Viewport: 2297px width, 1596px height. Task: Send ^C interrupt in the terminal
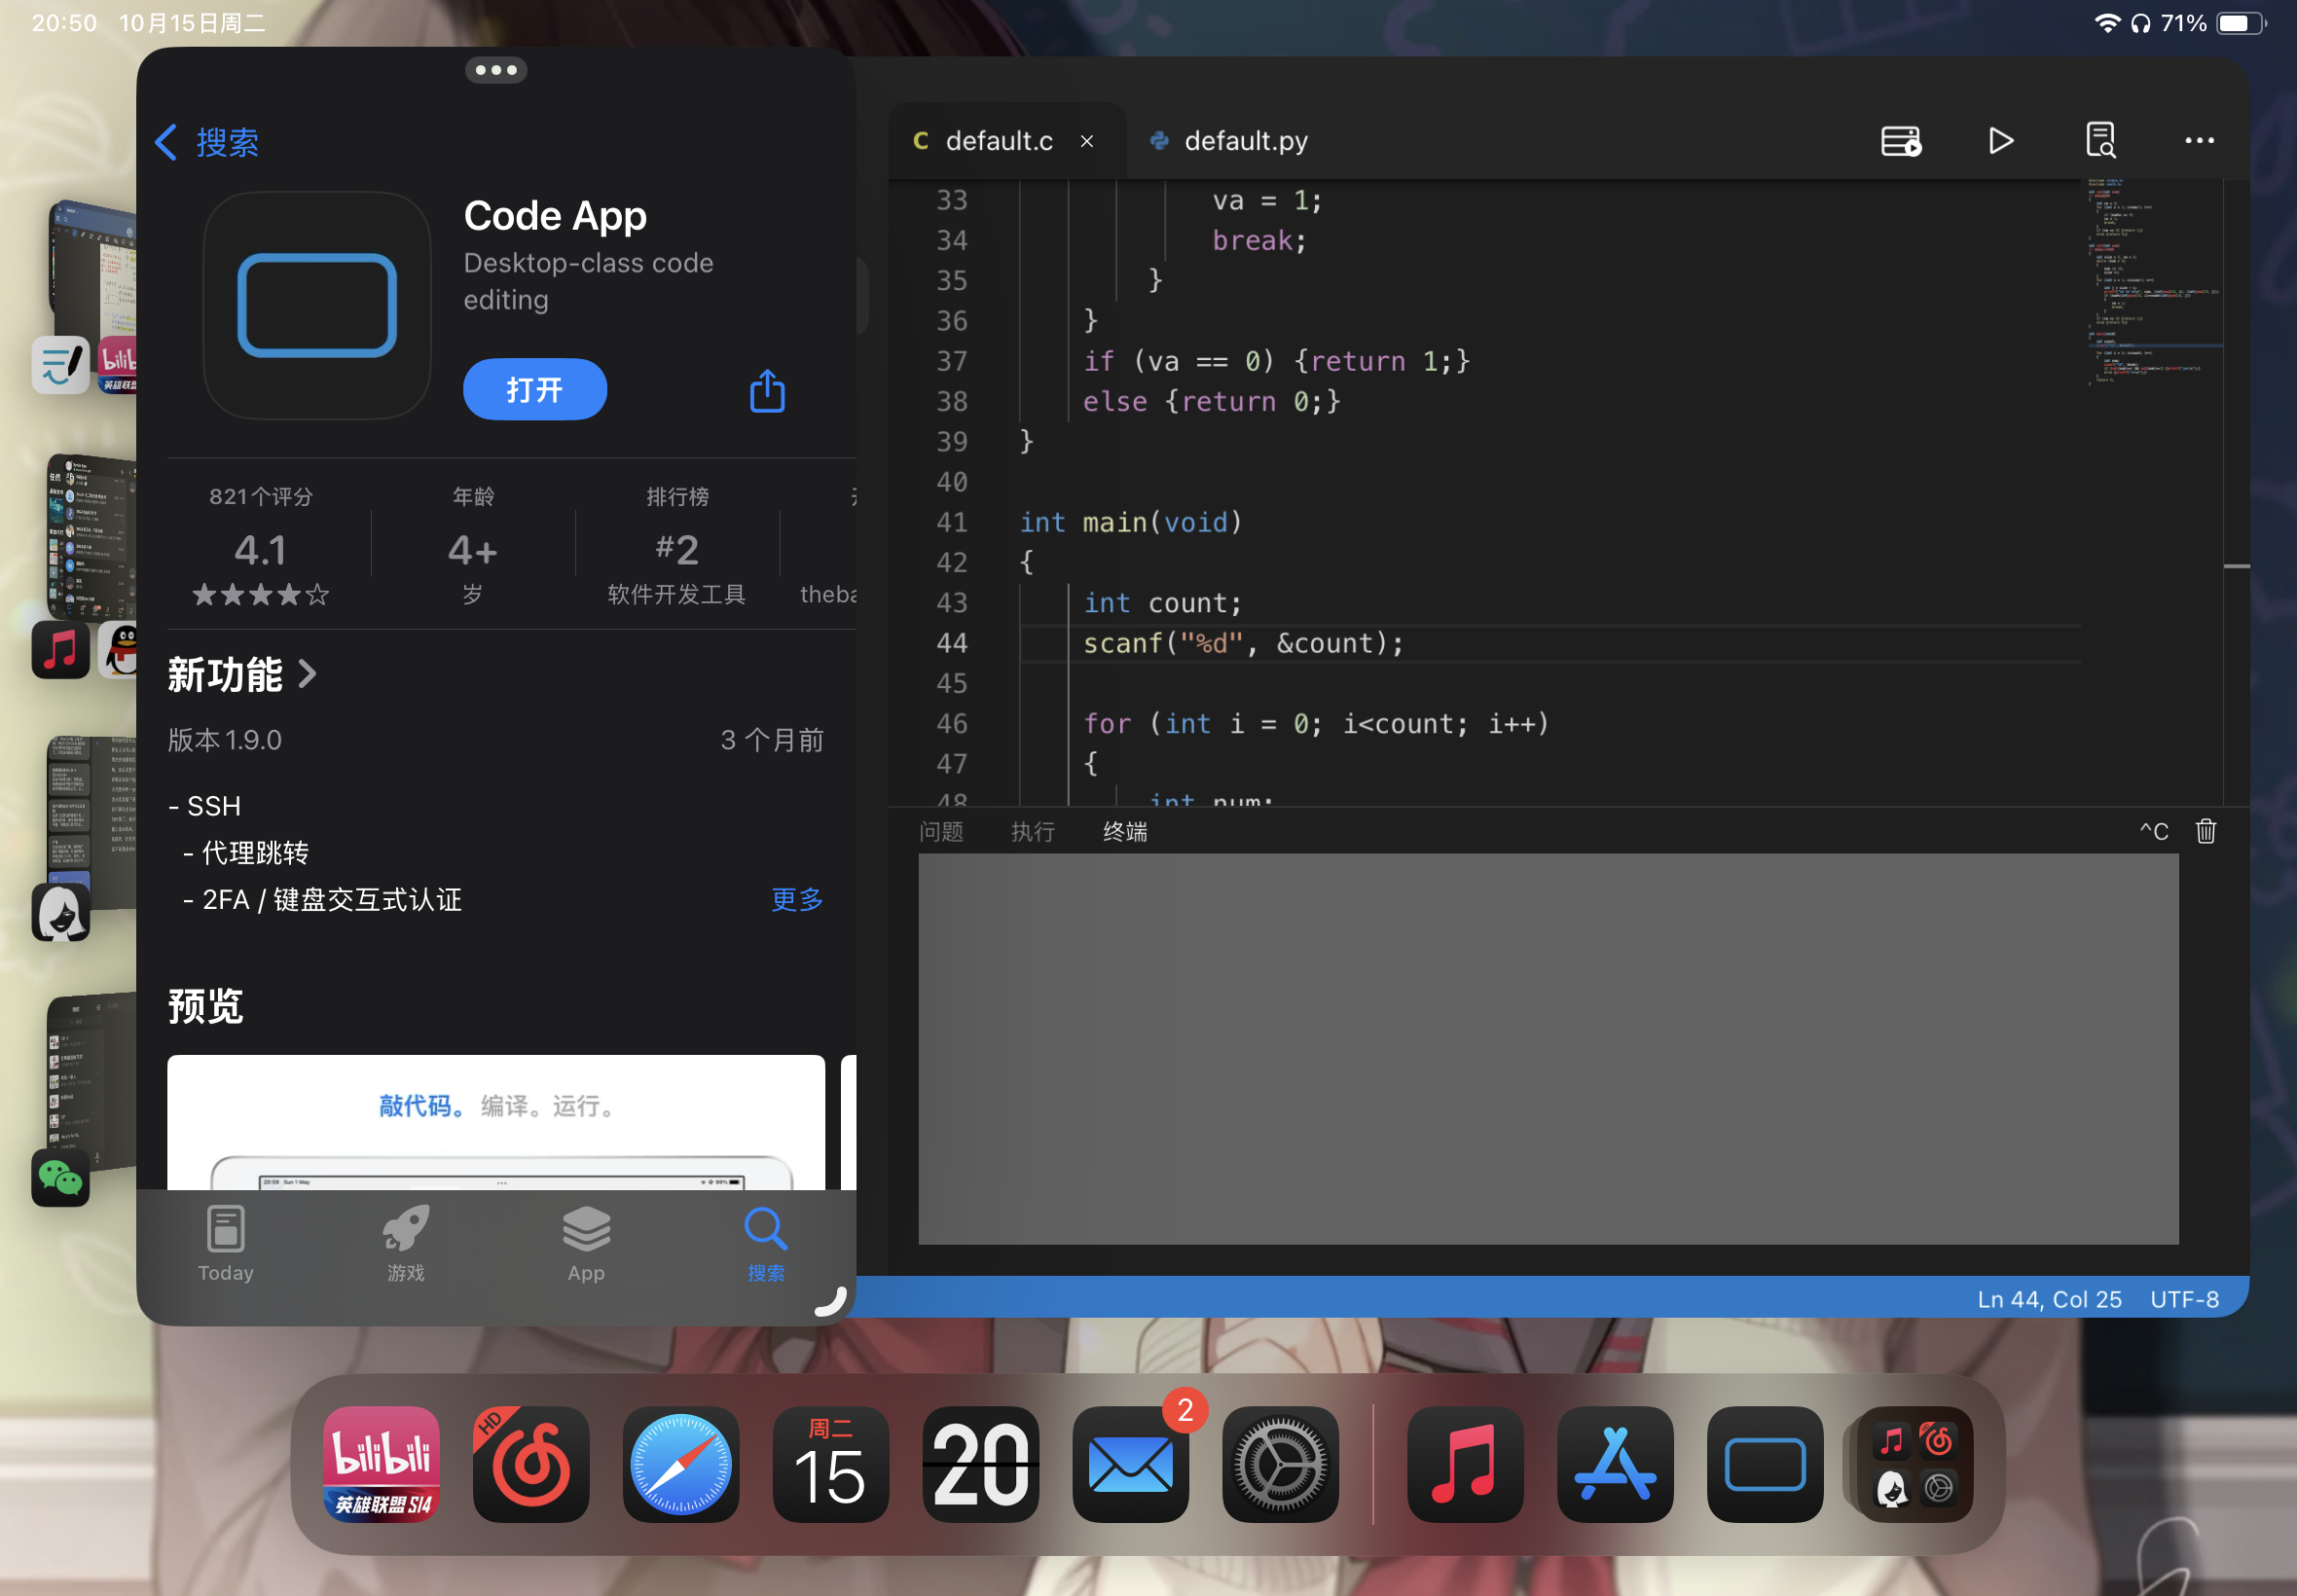tap(2153, 831)
